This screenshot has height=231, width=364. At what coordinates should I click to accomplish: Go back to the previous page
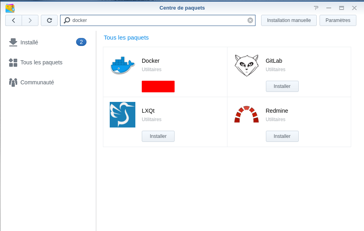coord(14,20)
